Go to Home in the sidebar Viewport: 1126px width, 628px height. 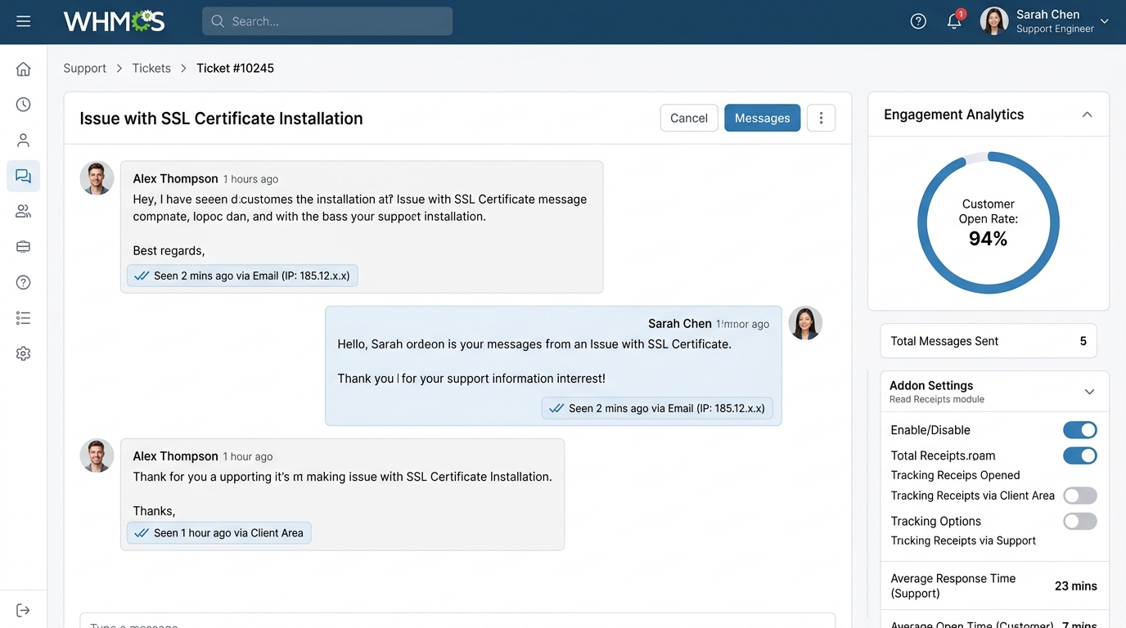click(x=23, y=69)
